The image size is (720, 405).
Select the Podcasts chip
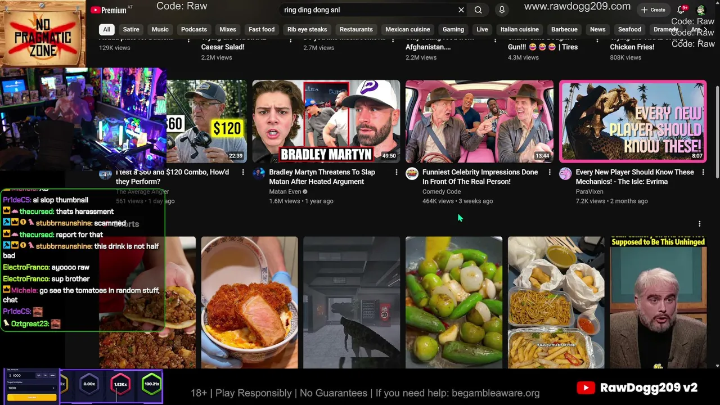click(x=194, y=29)
